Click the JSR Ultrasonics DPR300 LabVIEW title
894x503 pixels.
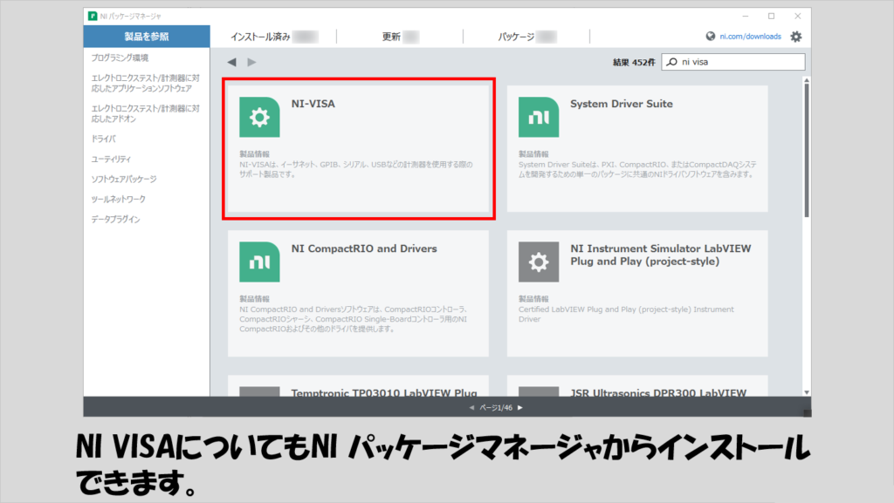tap(658, 392)
